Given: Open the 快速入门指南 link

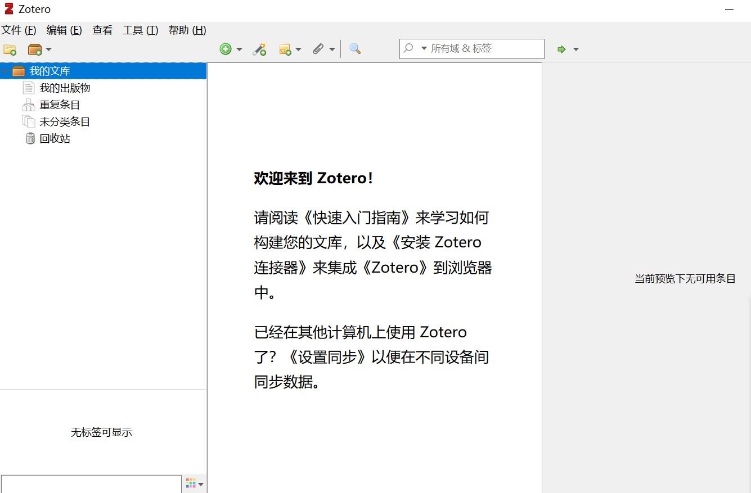Looking at the screenshot, I should [x=357, y=218].
